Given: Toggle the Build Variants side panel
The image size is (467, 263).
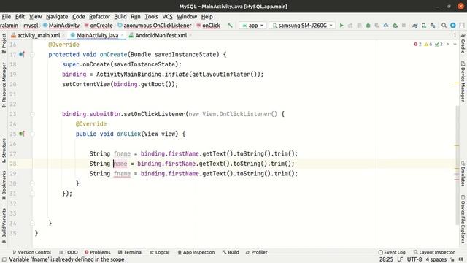Looking at the screenshot, I should coord(4,226).
